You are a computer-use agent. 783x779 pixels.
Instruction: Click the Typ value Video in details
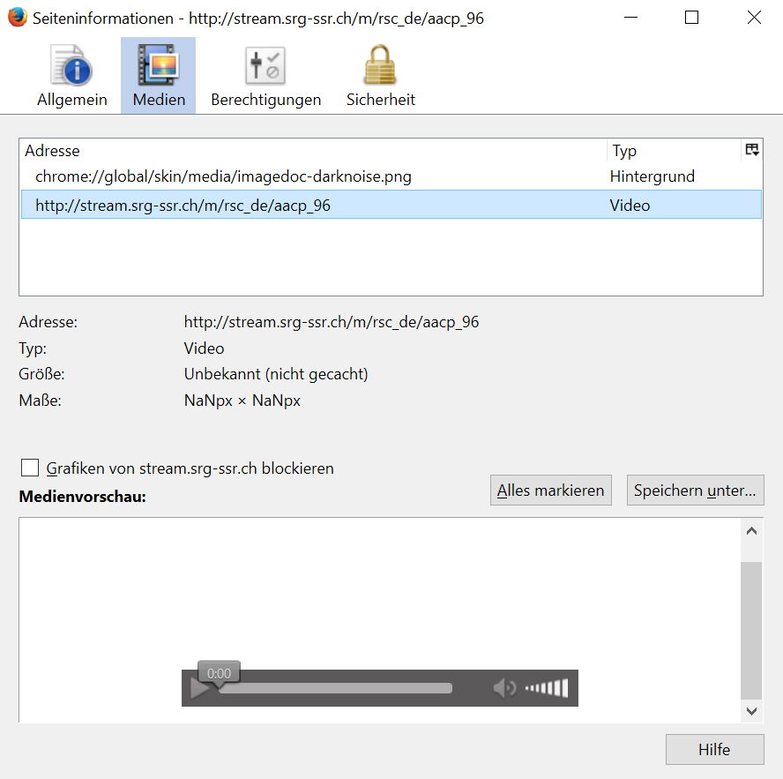(205, 348)
